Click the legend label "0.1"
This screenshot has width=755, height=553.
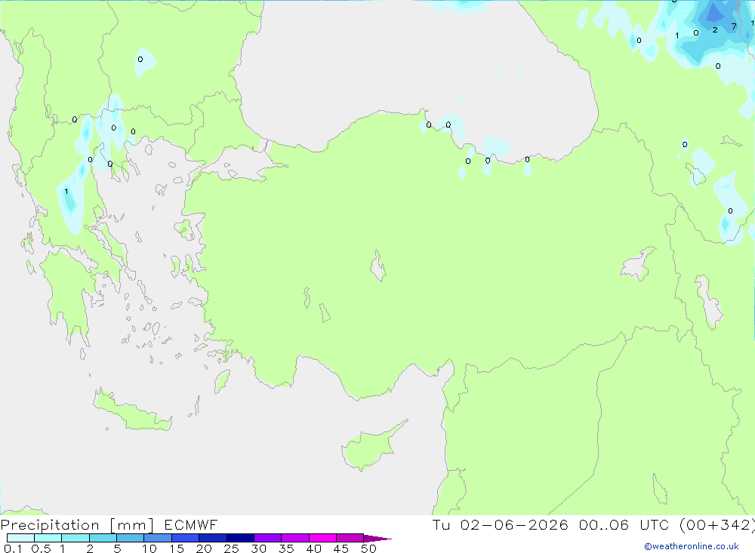(x=13, y=548)
